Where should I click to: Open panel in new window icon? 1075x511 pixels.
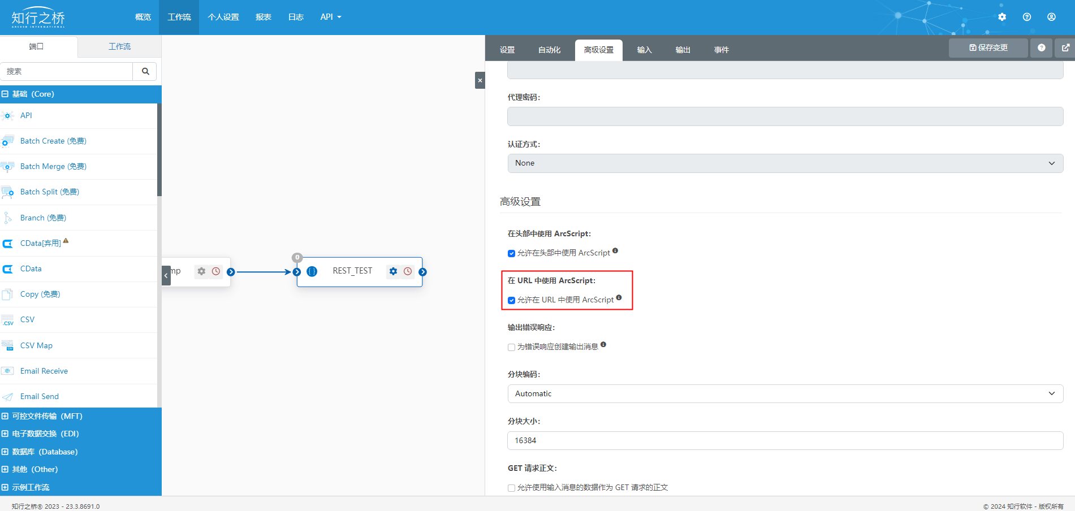[x=1065, y=48]
